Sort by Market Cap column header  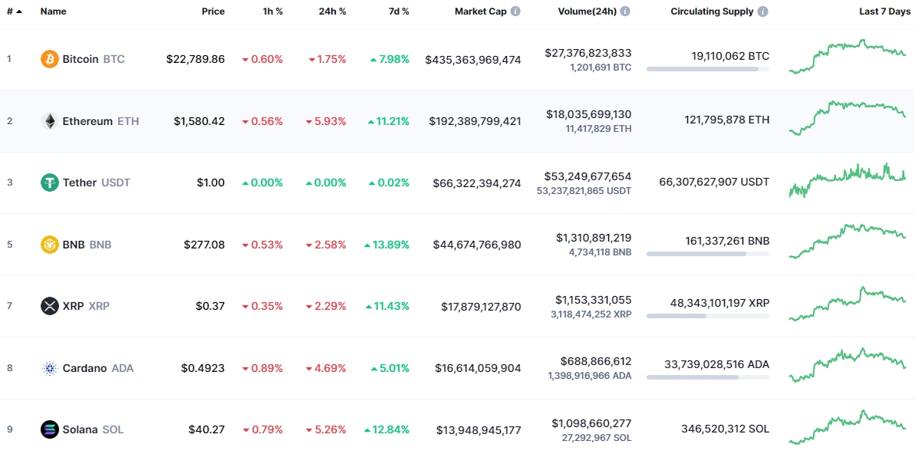click(x=480, y=11)
